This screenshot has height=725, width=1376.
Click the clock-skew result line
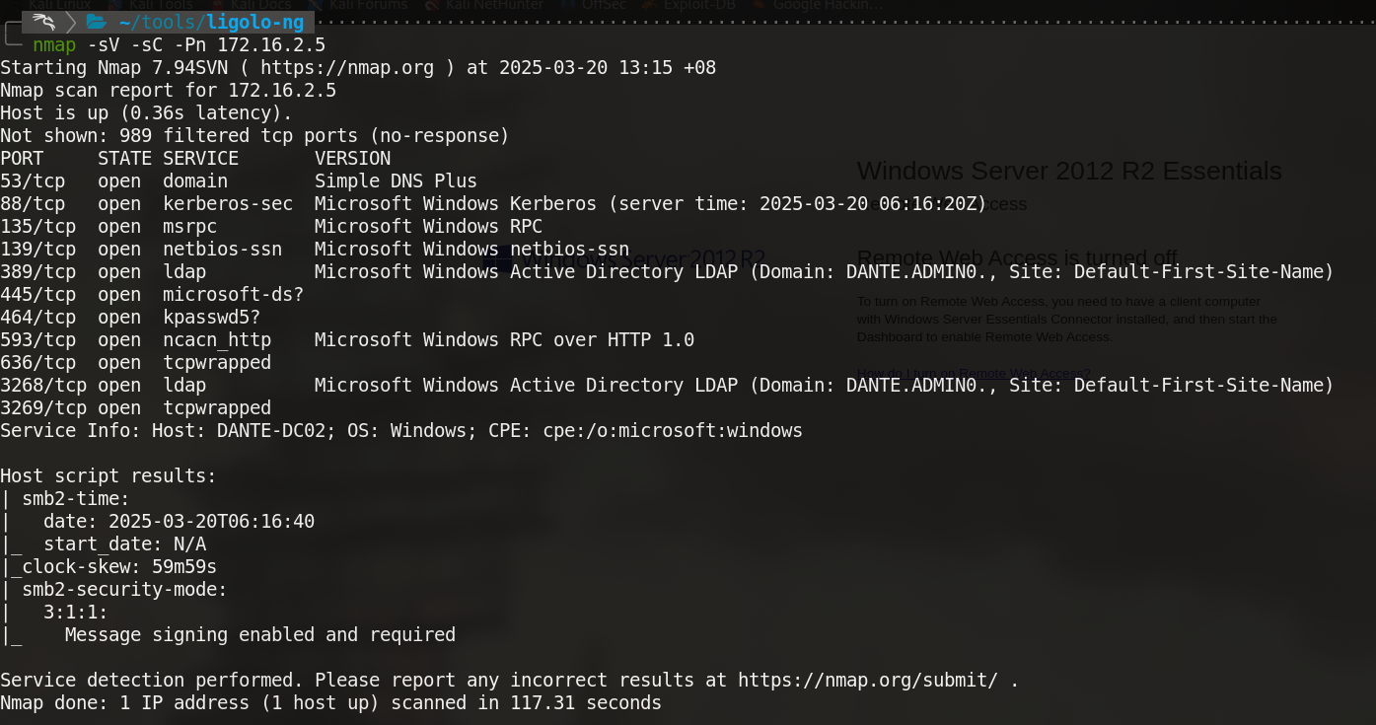[113, 567]
